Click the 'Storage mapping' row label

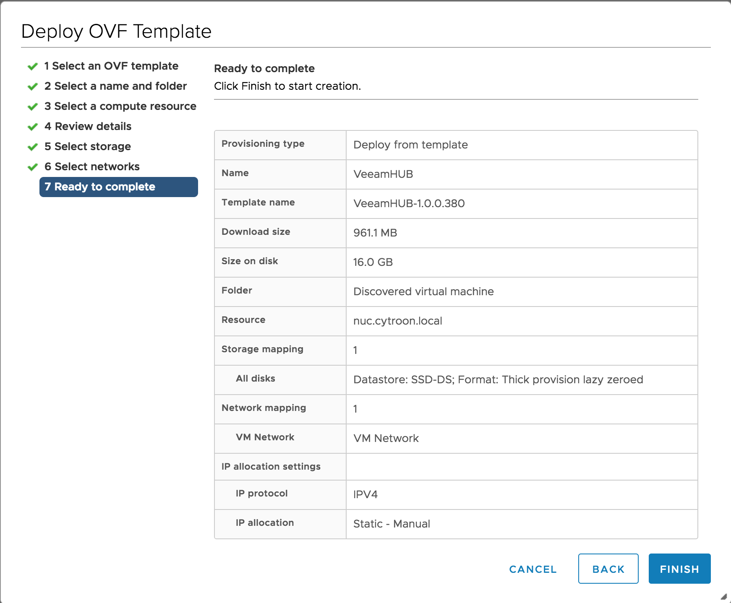click(x=262, y=349)
